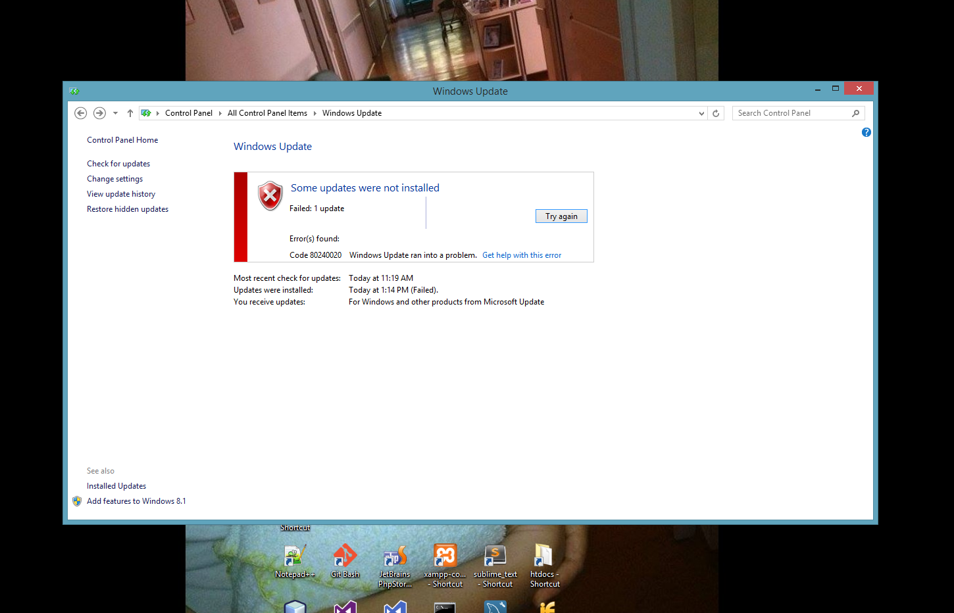The width and height of the screenshot is (954, 613).
Task: Select All Control Panel Items breadcrumb
Action: point(267,113)
